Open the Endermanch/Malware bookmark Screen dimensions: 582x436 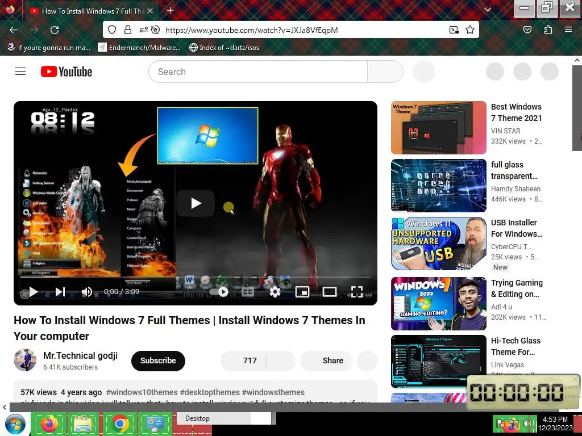[x=139, y=48]
